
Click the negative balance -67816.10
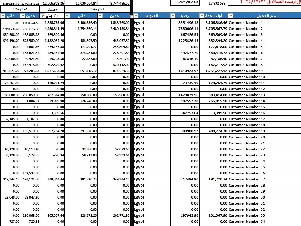[x=185, y=59]
